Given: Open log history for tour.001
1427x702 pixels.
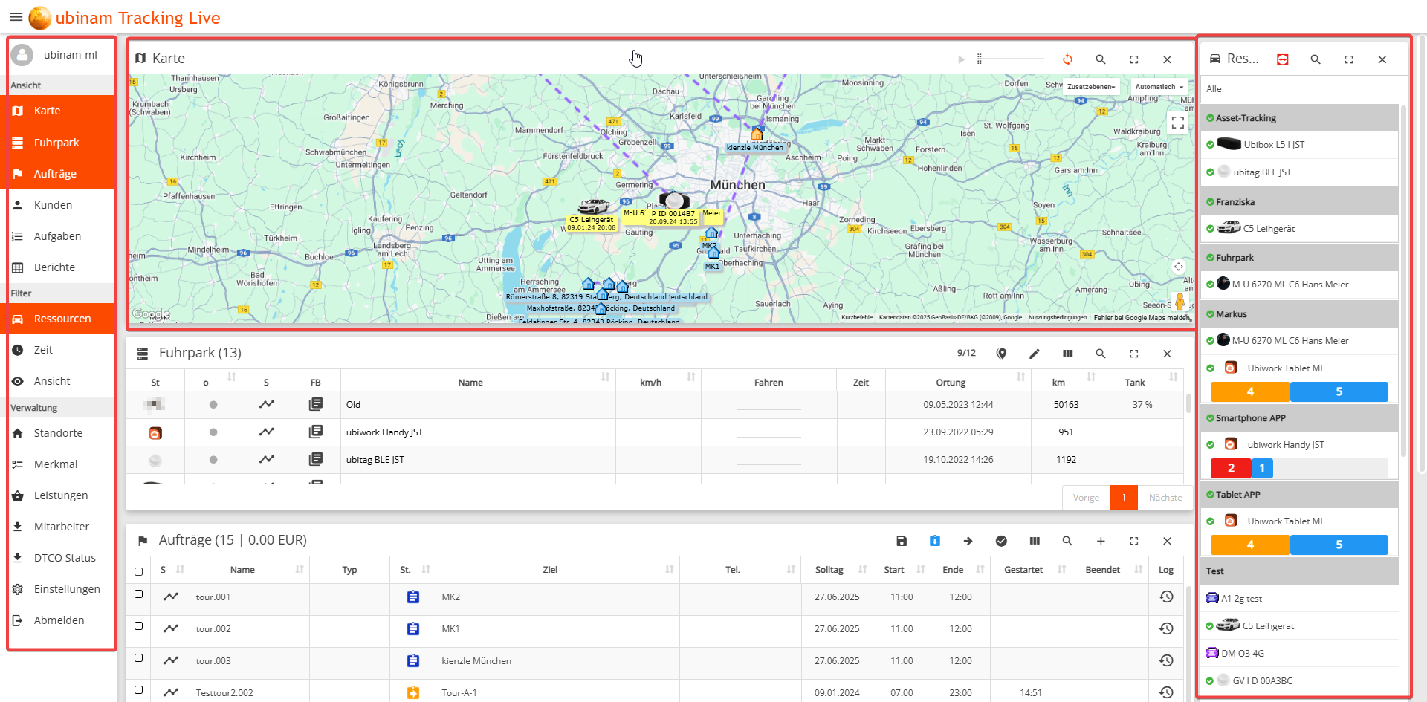Looking at the screenshot, I should click(x=1166, y=597).
